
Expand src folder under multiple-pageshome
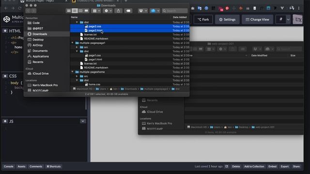(77, 76)
